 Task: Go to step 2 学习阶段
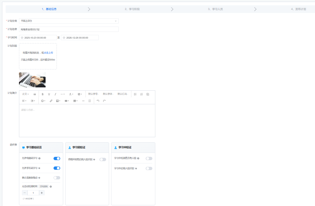pyautogui.click(x=132, y=9)
